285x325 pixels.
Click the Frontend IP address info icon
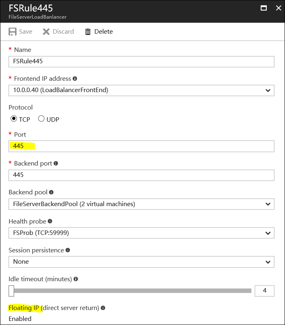point(75,79)
